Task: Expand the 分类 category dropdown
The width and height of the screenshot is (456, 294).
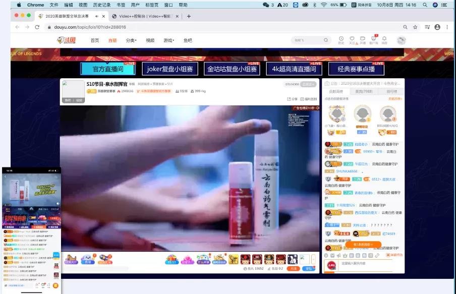Action: [x=131, y=40]
